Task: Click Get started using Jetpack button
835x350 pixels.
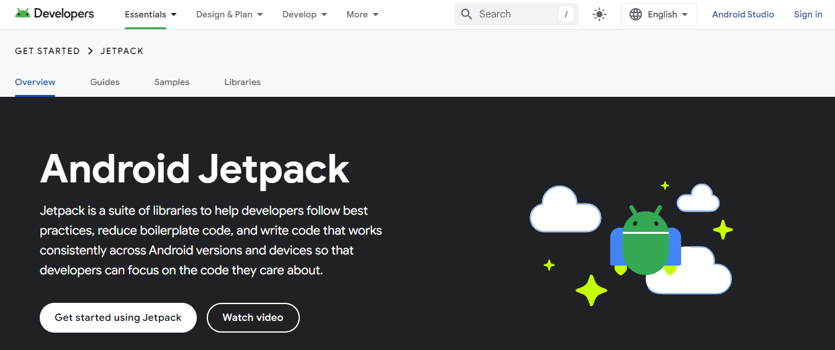Action: click(118, 318)
